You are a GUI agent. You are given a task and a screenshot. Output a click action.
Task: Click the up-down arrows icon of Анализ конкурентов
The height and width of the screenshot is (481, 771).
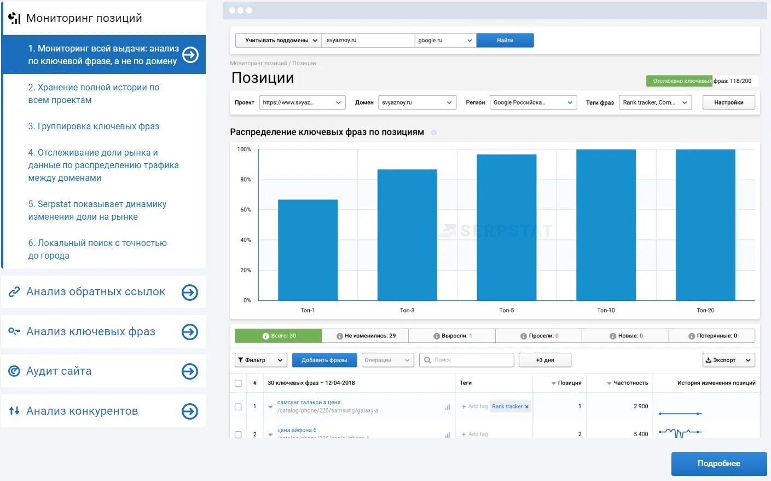point(14,410)
